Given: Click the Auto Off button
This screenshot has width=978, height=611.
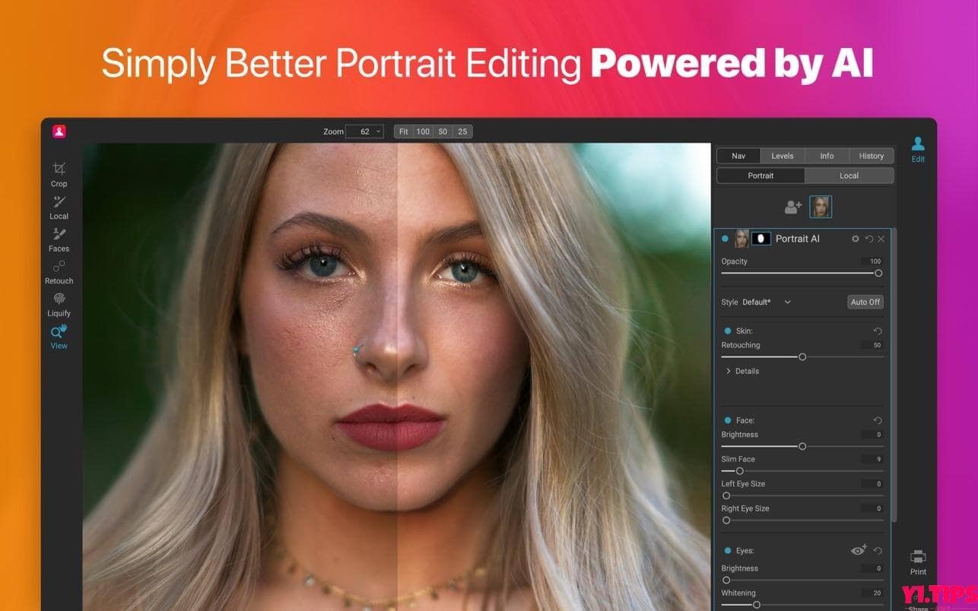Looking at the screenshot, I should click(x=865, y=302).
